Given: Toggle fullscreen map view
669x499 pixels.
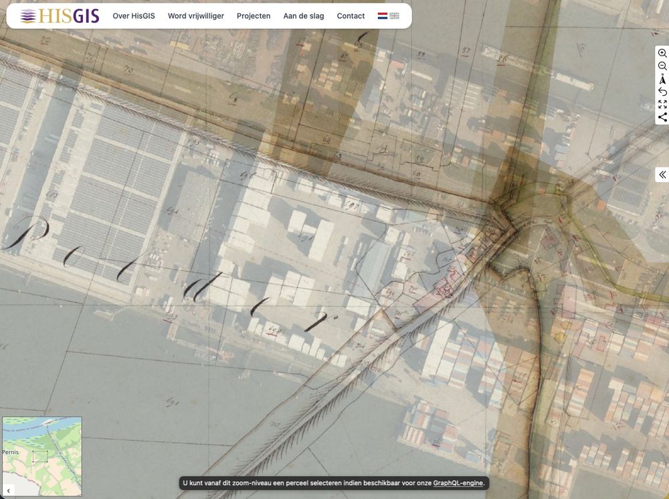Looking at the screenshot, I should (x=662, y=104).
